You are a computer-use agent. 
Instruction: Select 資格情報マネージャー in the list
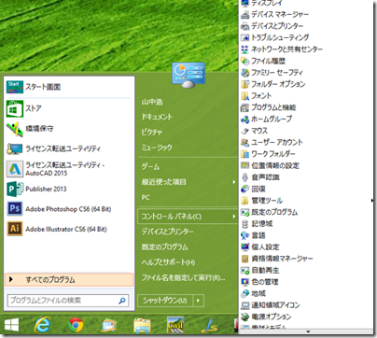282,259
